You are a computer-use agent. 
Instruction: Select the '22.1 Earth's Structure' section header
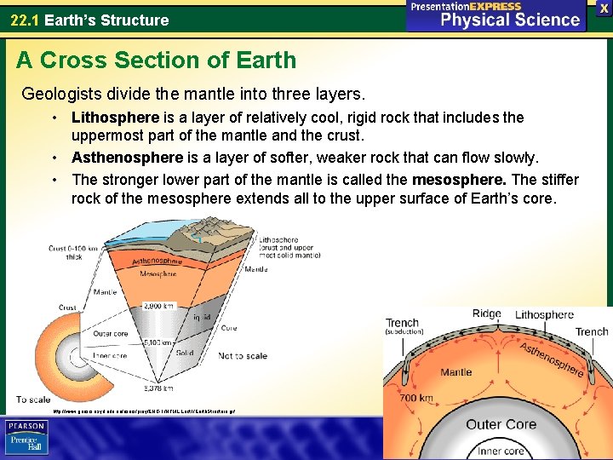90,20
